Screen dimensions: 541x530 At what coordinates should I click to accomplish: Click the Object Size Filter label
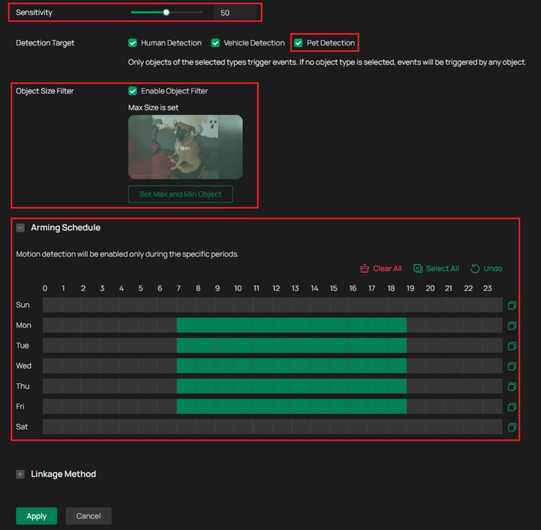click(x=44, y=91)
